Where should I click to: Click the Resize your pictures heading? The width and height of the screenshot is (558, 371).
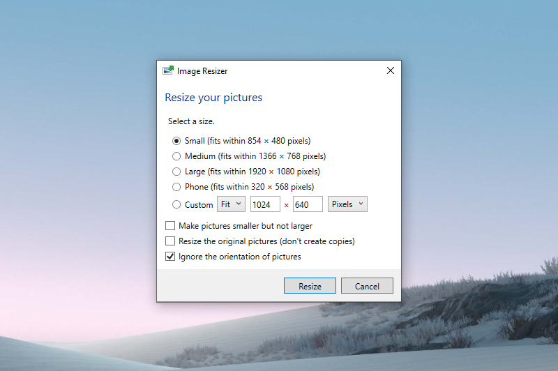pyautogui.click(x=213, y=98)
